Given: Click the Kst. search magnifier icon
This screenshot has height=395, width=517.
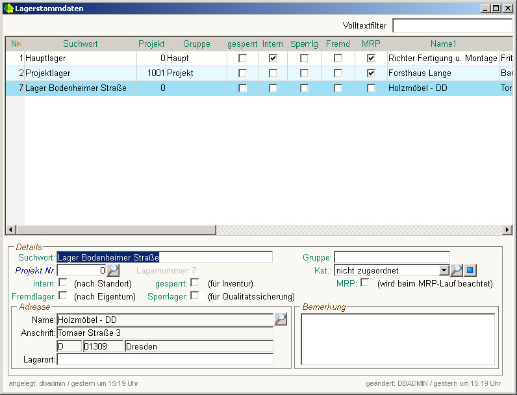Looking at the screenshot, I should [457, 270].
